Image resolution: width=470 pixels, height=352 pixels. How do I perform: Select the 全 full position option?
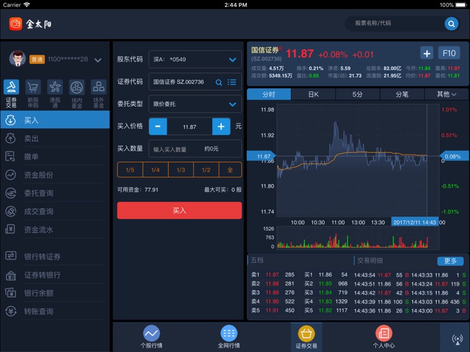[x=230, y=170]
